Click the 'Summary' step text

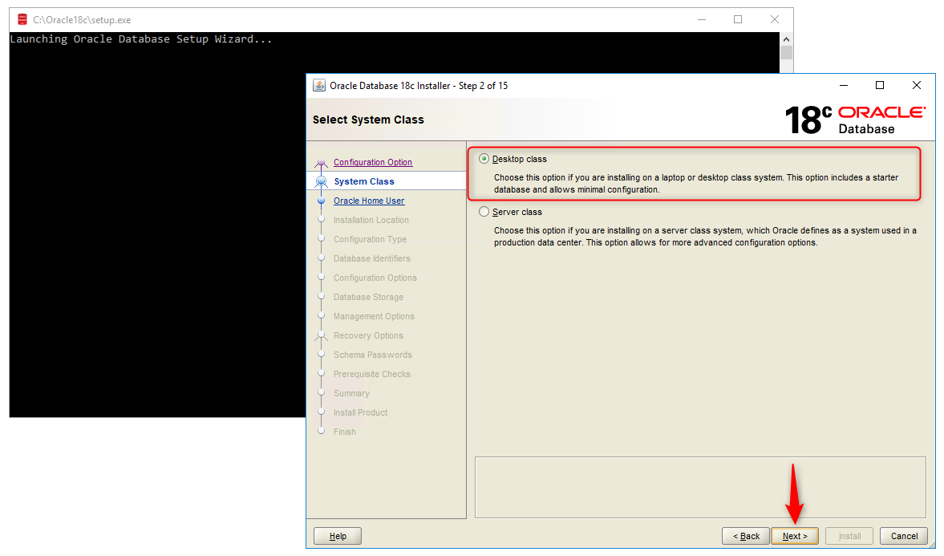coord(351,393)
